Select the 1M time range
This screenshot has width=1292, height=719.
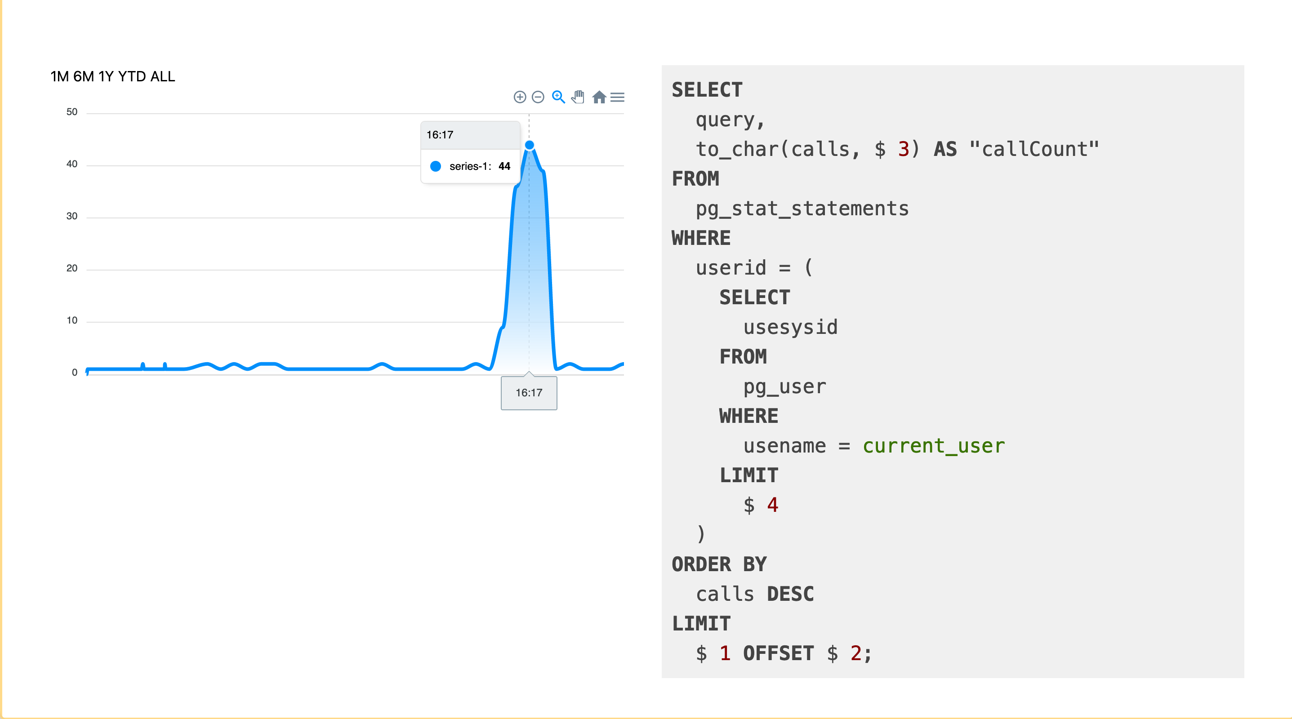pos(60,76)
